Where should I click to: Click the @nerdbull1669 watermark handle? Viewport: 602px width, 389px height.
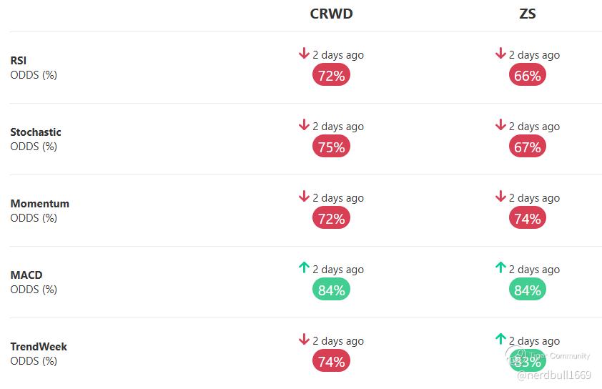tap(553, 375)
